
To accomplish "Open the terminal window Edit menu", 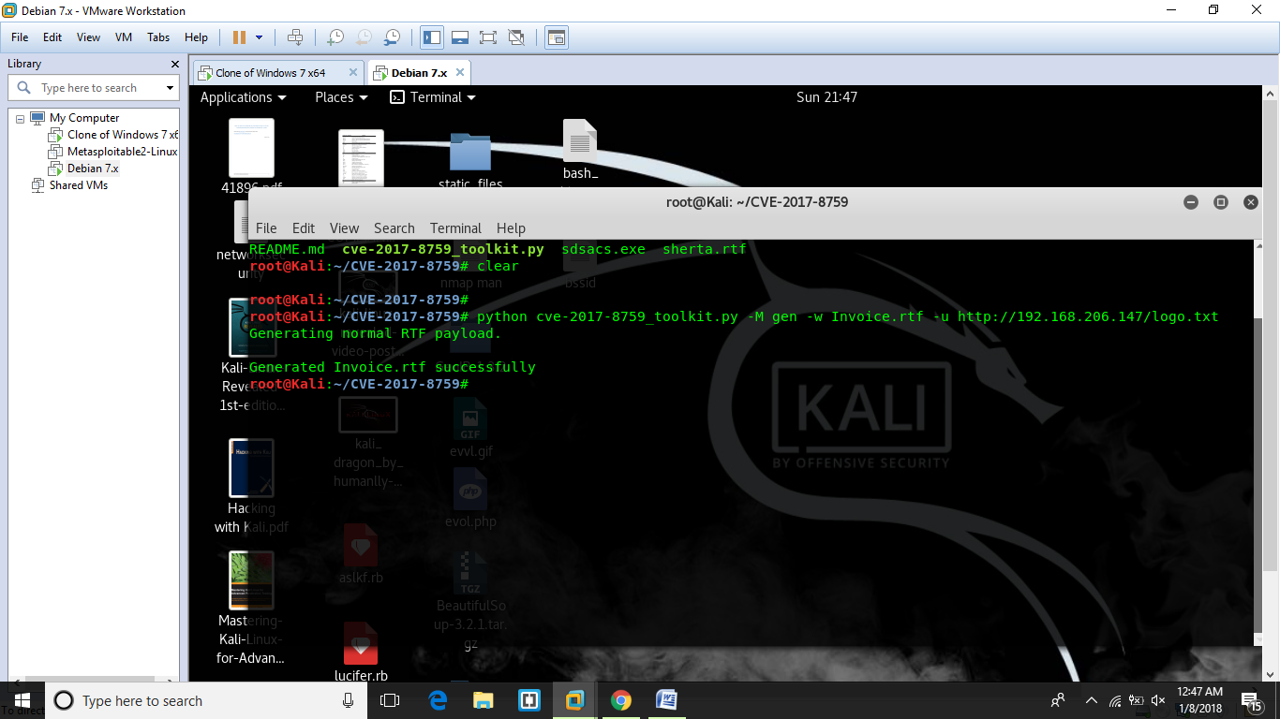I will (x=304, y=228).
